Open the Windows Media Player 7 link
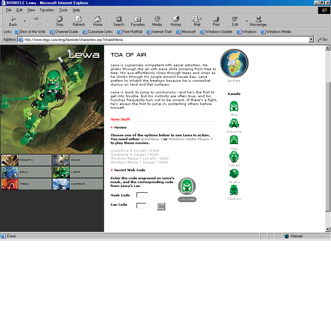Viewport: 331px width, 323px height. pyautogui.click(x=190, y=139)
